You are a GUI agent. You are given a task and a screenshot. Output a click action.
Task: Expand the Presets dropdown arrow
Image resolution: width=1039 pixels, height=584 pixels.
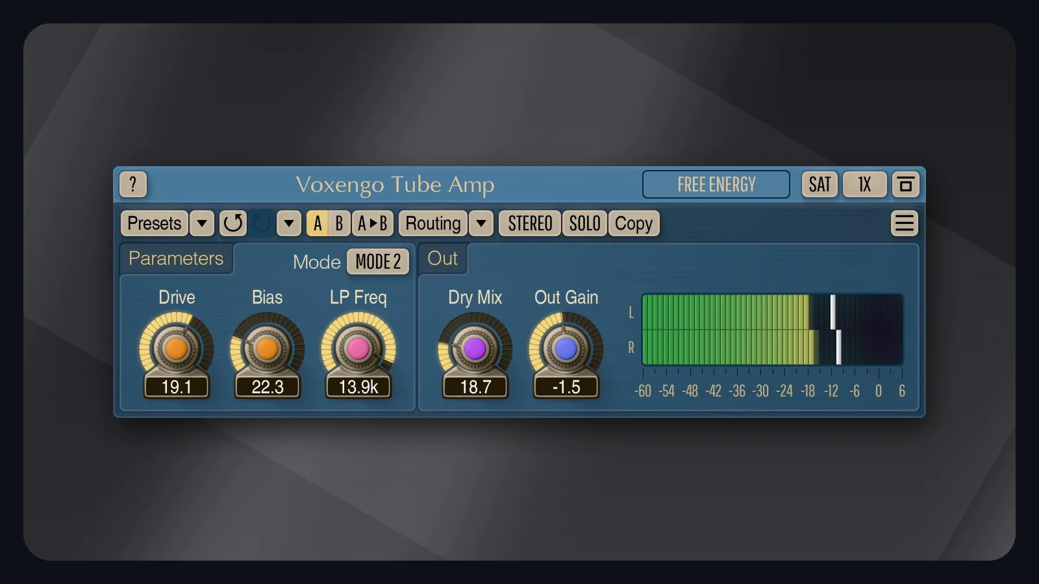(x=202, y=223)
